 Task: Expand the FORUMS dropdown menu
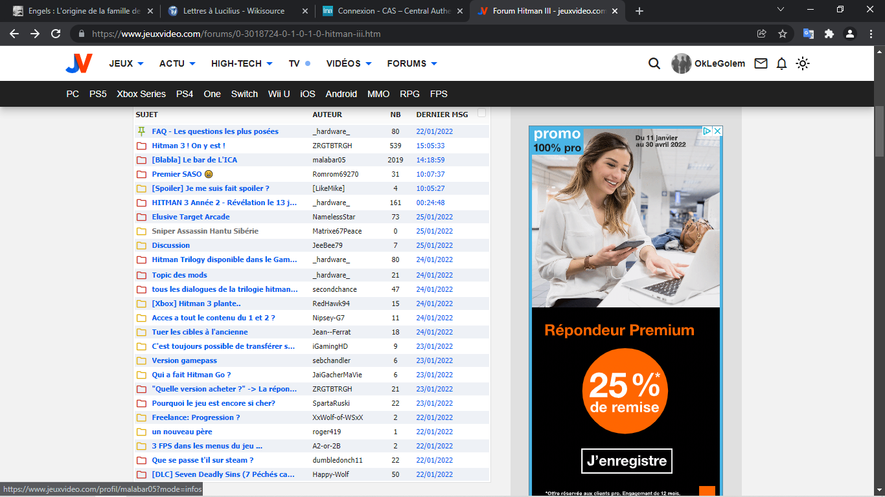point(412,63)
